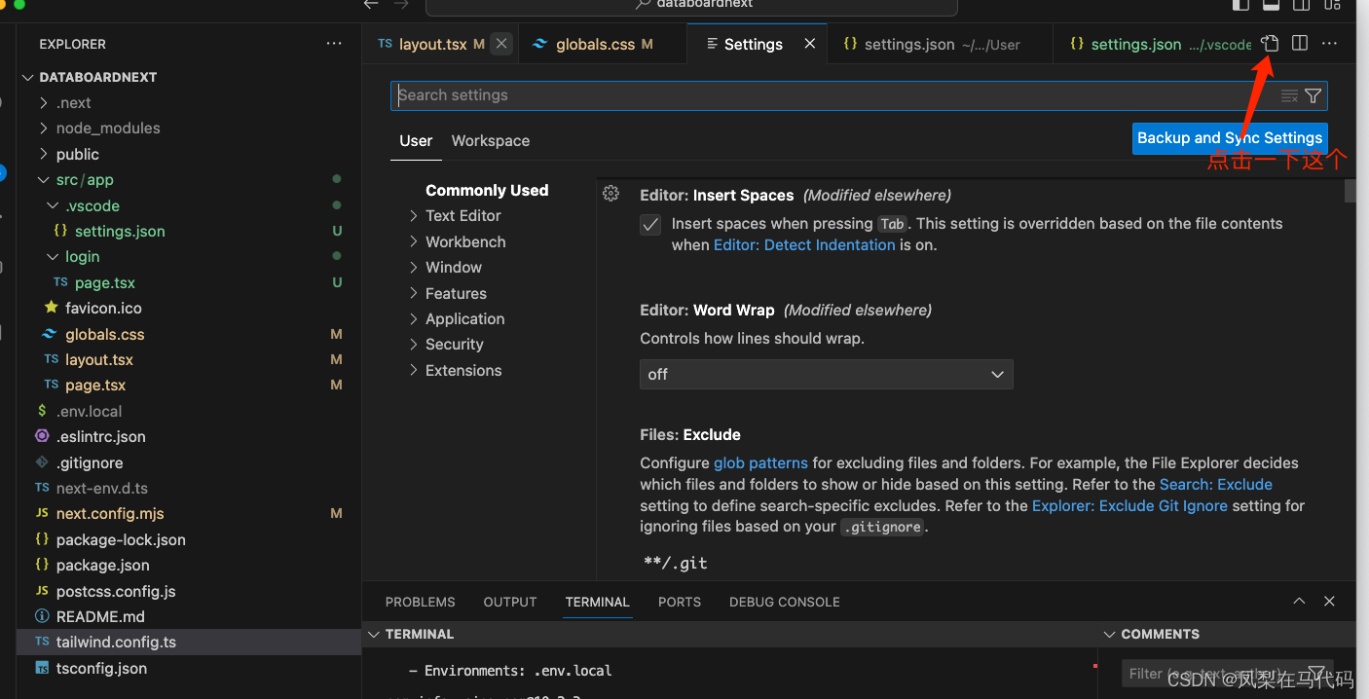Click the Filter Settings funnel icon

[x=1313, y=94]
